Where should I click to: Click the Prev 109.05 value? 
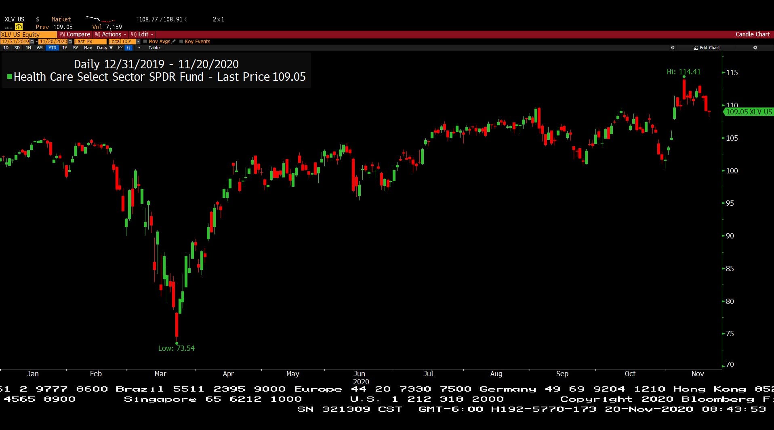[x=54, y=27]
